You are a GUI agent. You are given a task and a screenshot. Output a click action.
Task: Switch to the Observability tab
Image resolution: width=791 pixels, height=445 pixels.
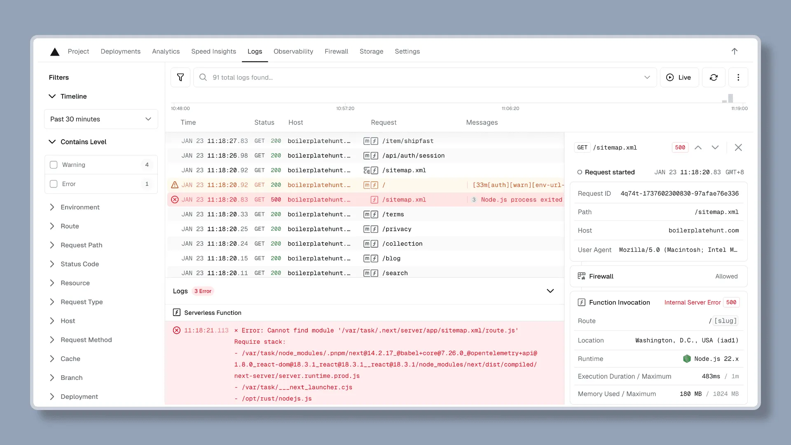click(293, 52)
